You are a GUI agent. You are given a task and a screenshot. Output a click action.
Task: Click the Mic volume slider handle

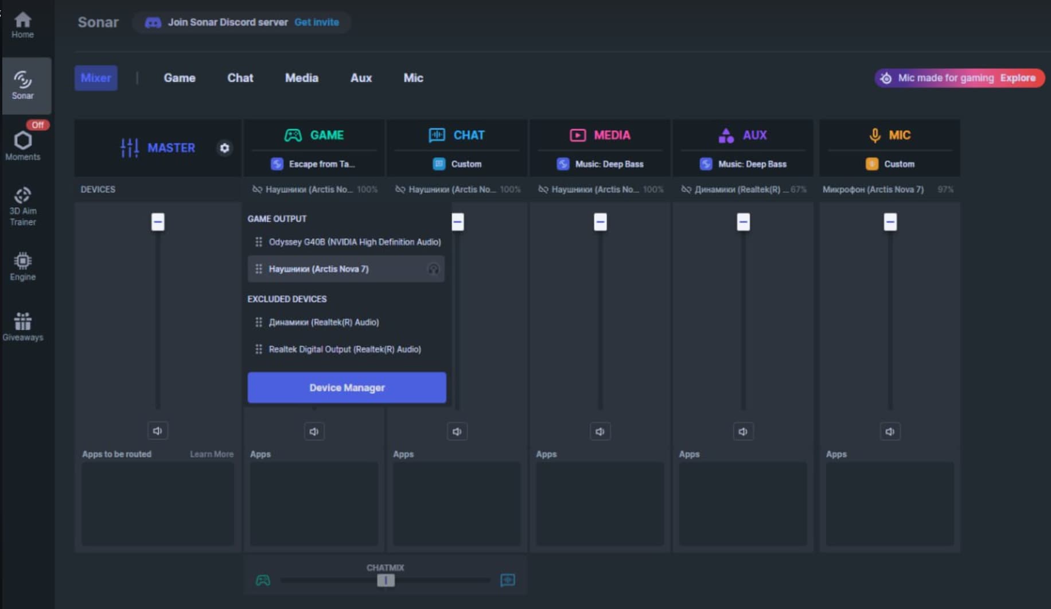tap(890, 222)
